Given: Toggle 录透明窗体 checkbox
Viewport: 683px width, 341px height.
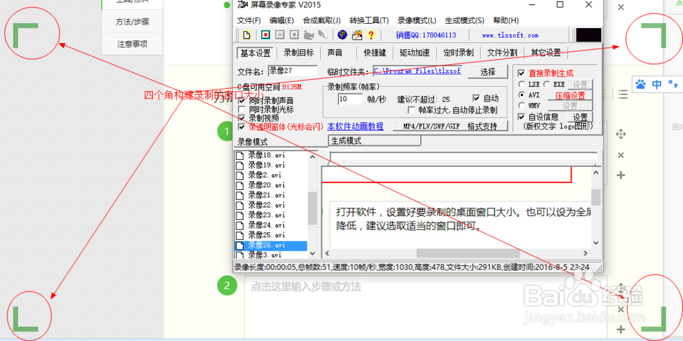Looking at the screenshot, I should [242, 127].
